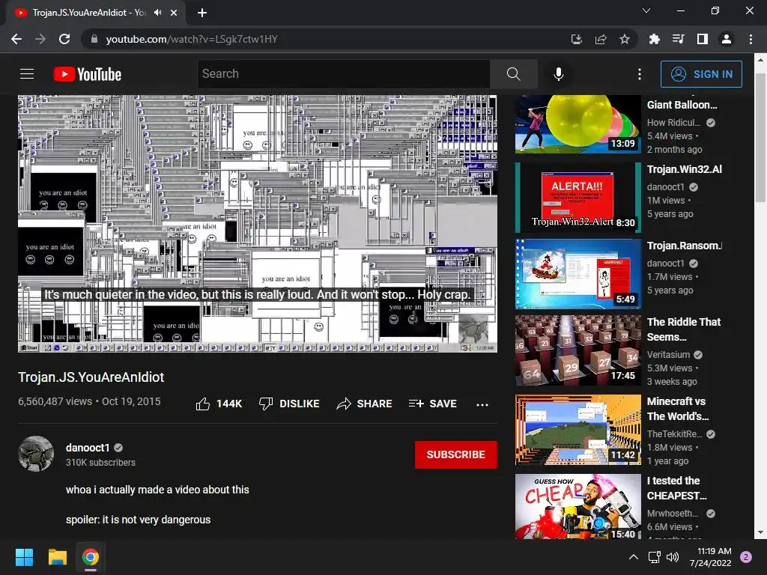
Task: Go forward with browser forward arrow
Action: point(40,39)
